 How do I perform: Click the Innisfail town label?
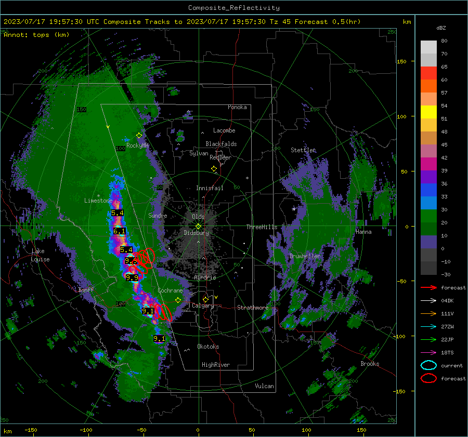(210, 188)
